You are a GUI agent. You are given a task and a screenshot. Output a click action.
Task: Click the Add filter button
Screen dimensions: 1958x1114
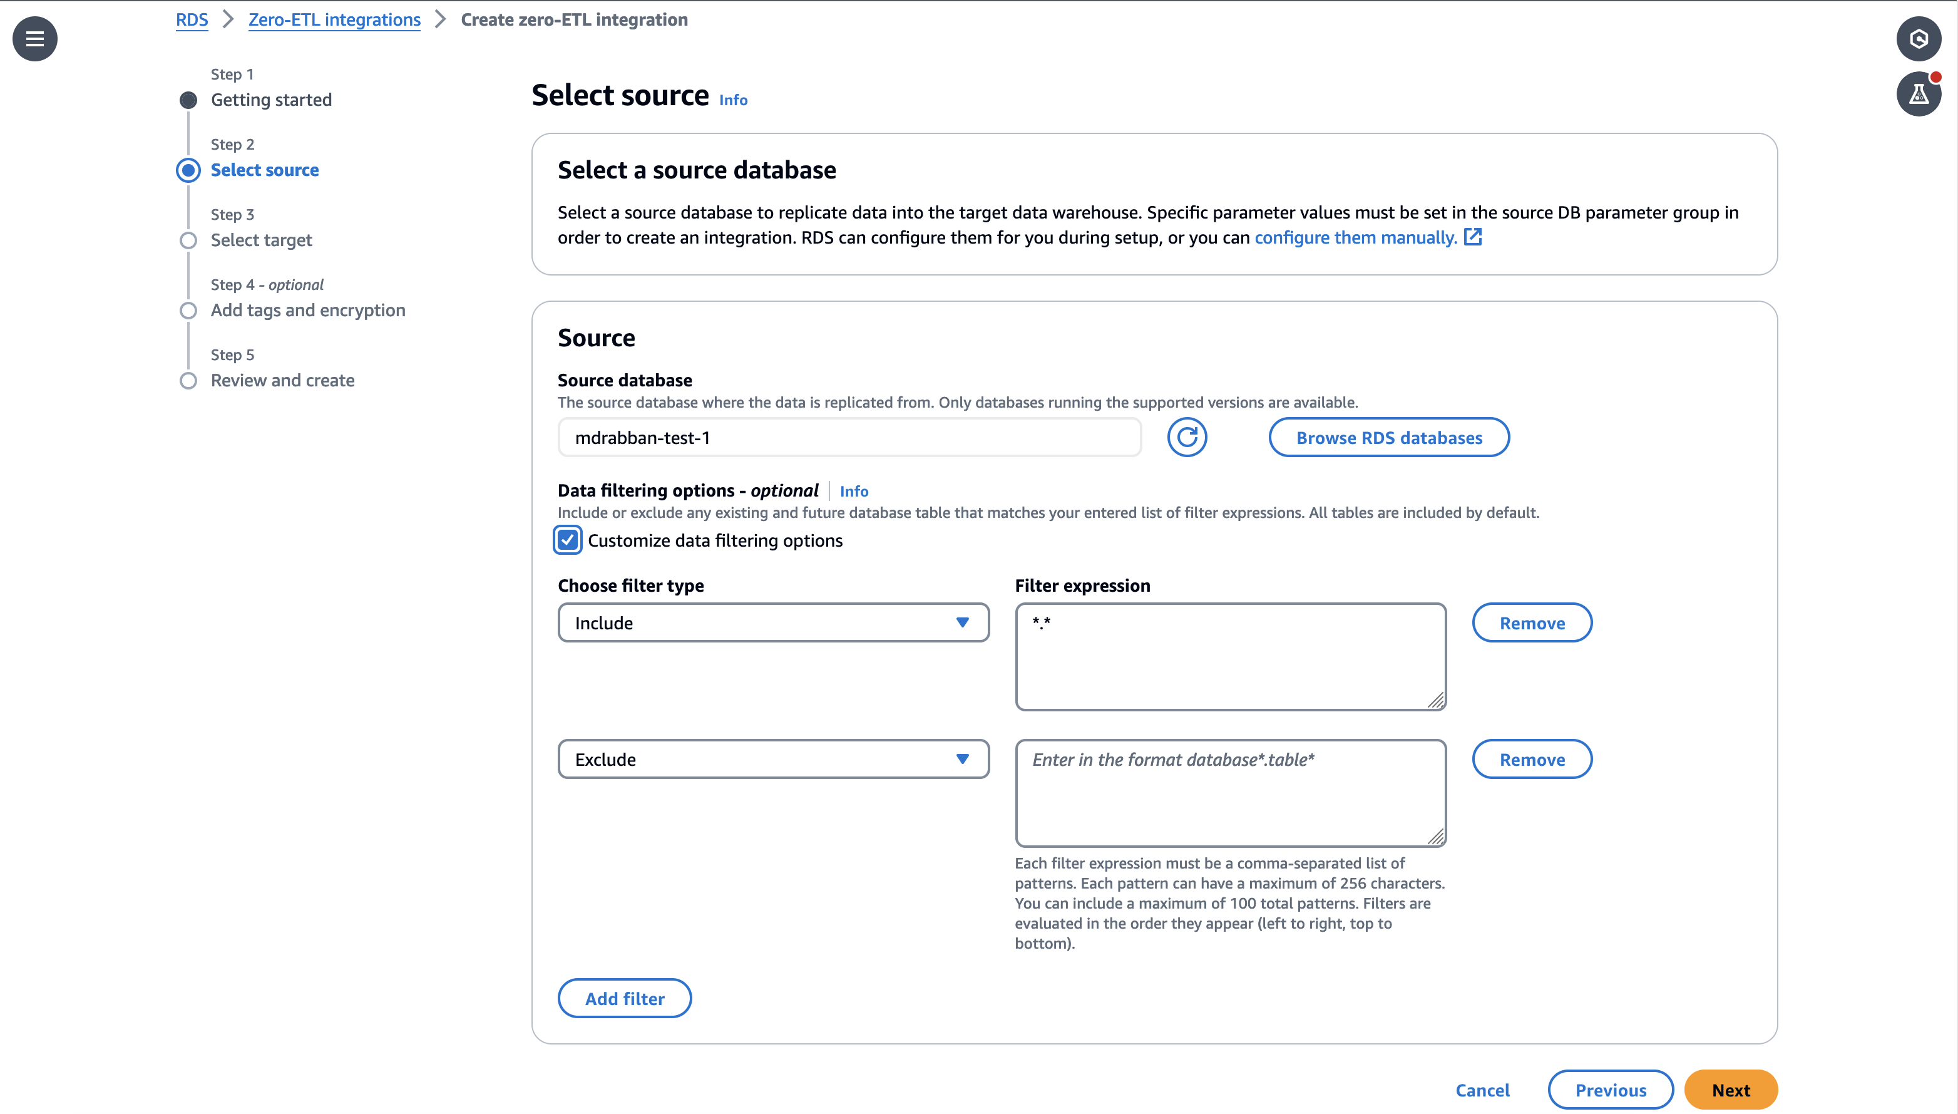click(x=625, y=998)
